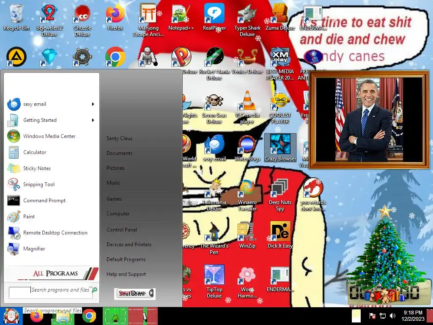This screenshot has height=325, width=433.
Task: Open the taskbar clock showing 9:18 PM
Action: pos(413,316)
